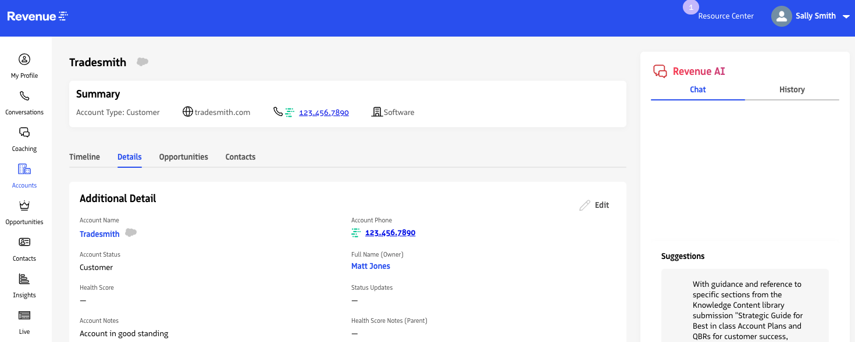Open the Contacts tab in account
The image size is (855, 342).
[x=240, y=157]
